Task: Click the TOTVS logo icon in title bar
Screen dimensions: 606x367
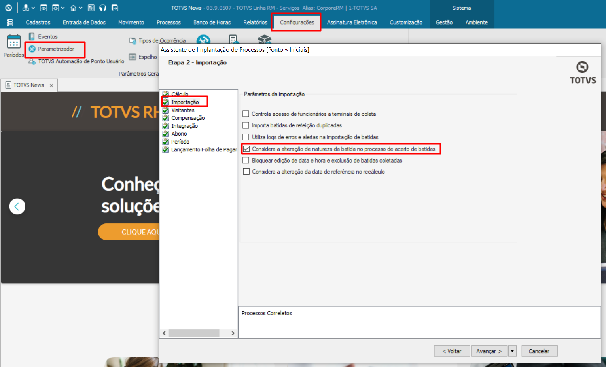Action: [x=8, y=8]
